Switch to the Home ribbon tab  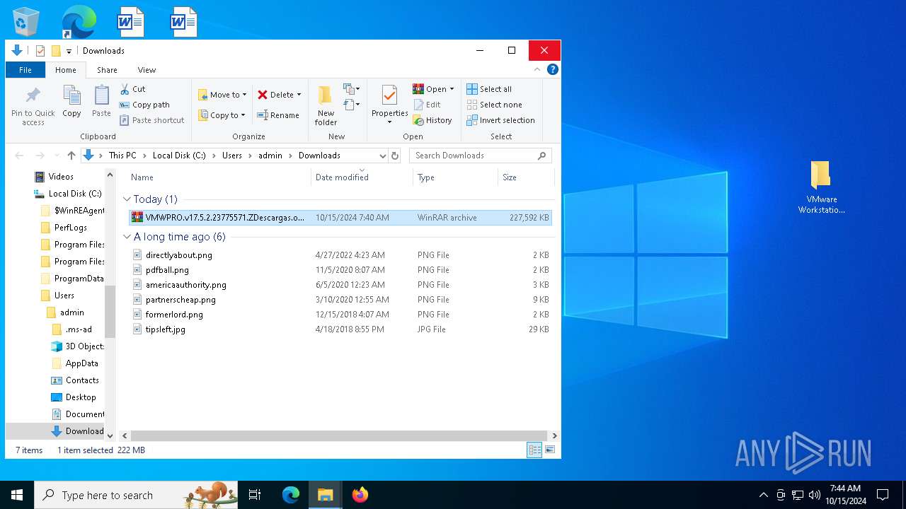(x=66, y=70)
